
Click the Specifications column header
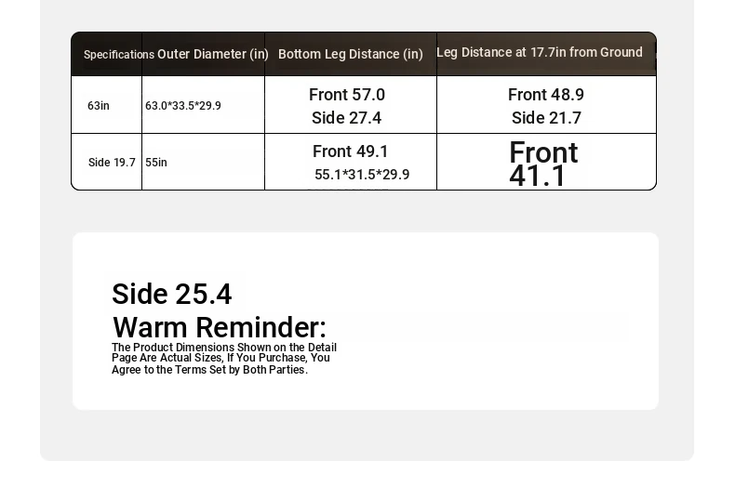coord(118,54)
